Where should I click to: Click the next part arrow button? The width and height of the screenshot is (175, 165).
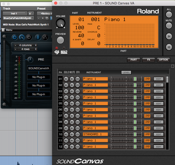coord(169,36)
